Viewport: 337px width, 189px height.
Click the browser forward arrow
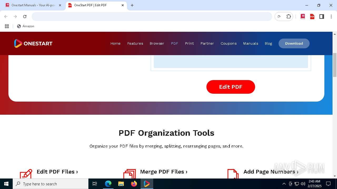click(x=15, y=17)
